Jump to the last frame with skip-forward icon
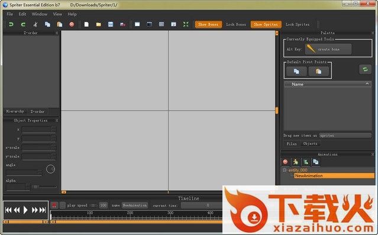 pyautogui.click(x=43, y=210)
